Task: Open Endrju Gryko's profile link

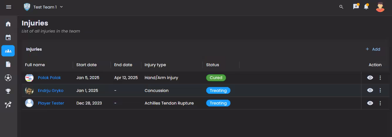Action: pos(51,90)
